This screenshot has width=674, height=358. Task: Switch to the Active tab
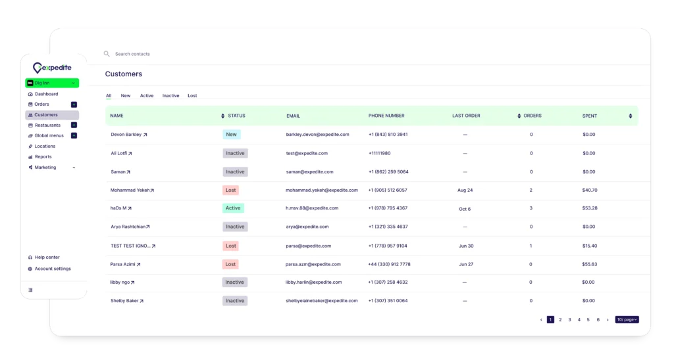[147, 96]
